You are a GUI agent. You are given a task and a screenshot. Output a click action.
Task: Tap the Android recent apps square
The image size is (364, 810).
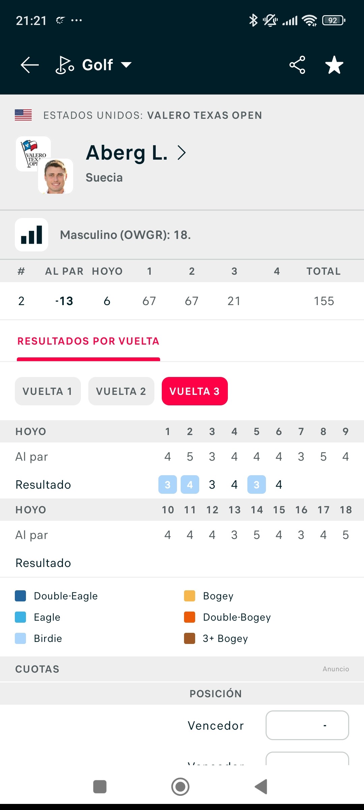point(100,787)
